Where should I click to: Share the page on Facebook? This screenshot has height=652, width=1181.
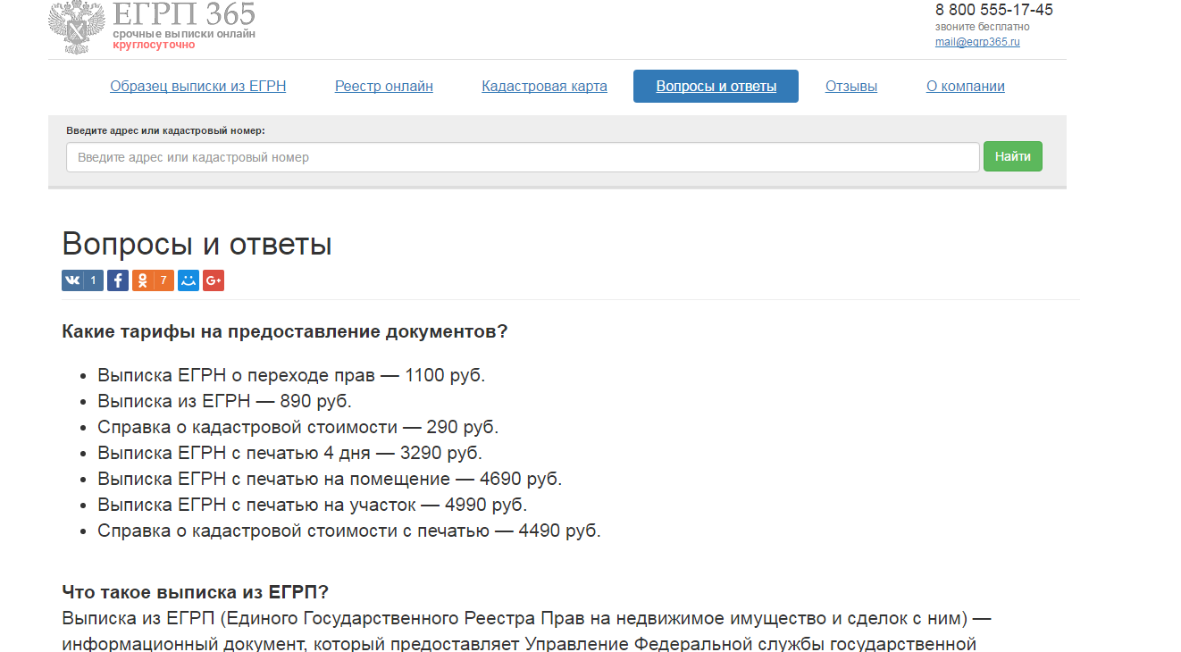coord(118,280)
